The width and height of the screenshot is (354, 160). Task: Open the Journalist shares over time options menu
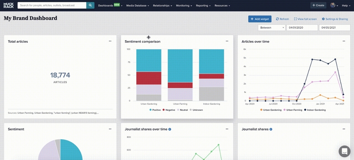tap(227, 129)
